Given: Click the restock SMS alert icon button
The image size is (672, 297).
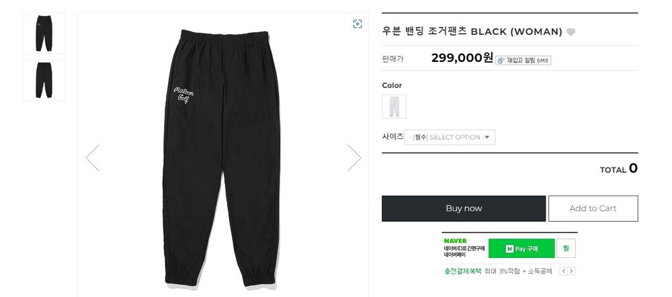Looking at the screenshot, I should (523, 60).
